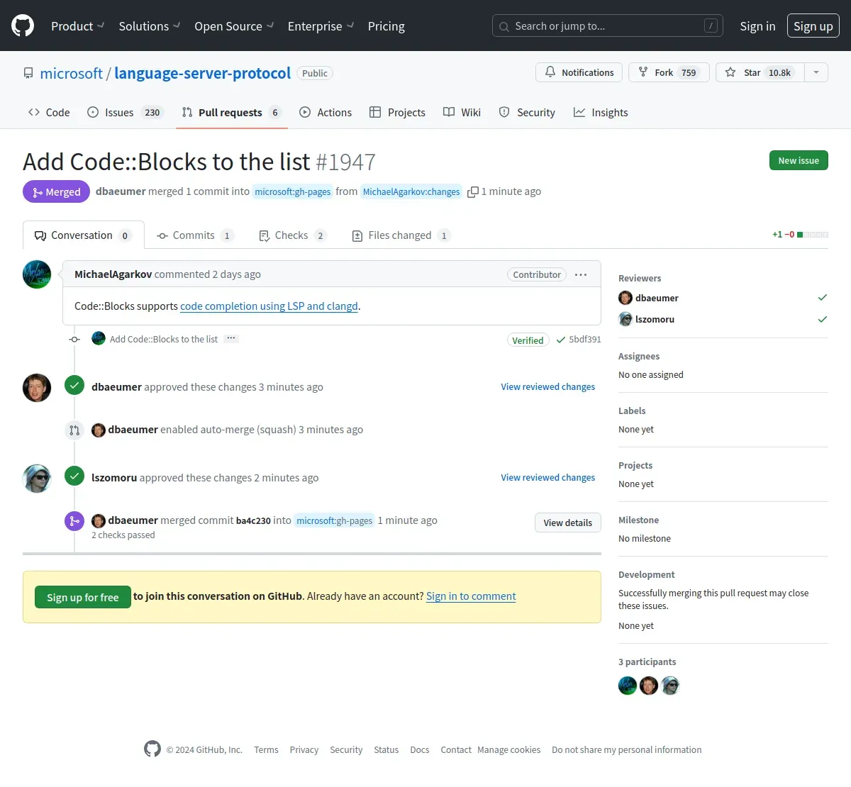851x787 pixels.
Task: Click the Notifications bell button
Action: (579, 72)
